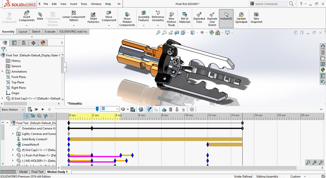
Task: Switch to SOLIDWORKS Add-Ins tab
Action: (x=73, y=32)
